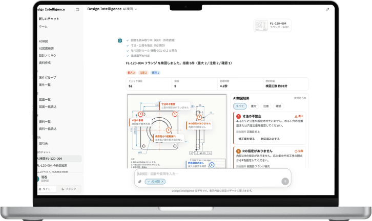Click the 羽石 user profile name

(44, 177)
